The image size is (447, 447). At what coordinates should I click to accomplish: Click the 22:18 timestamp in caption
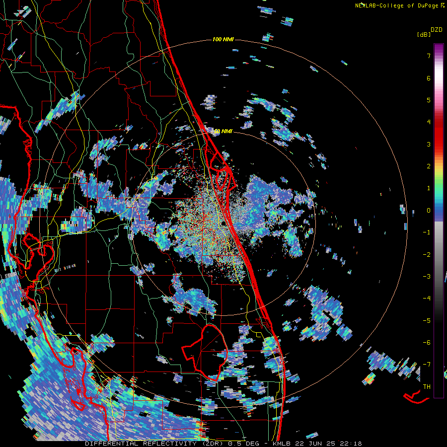[x=351, y=444]
